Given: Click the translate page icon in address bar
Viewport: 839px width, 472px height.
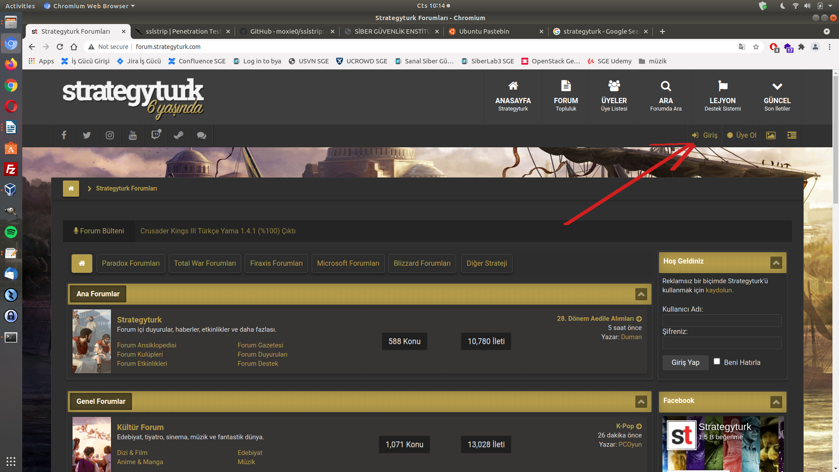Looking at the screenshot, I should (x=742, y=47).
